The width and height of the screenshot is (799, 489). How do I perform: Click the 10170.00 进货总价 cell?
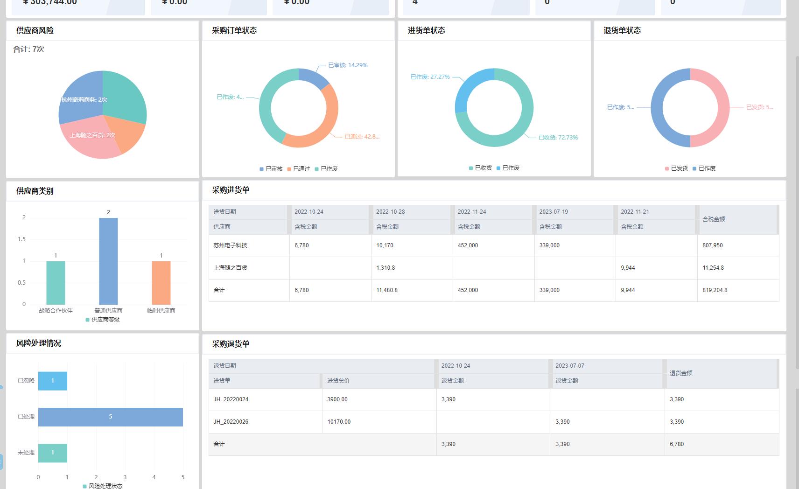[x=379, y=422]
